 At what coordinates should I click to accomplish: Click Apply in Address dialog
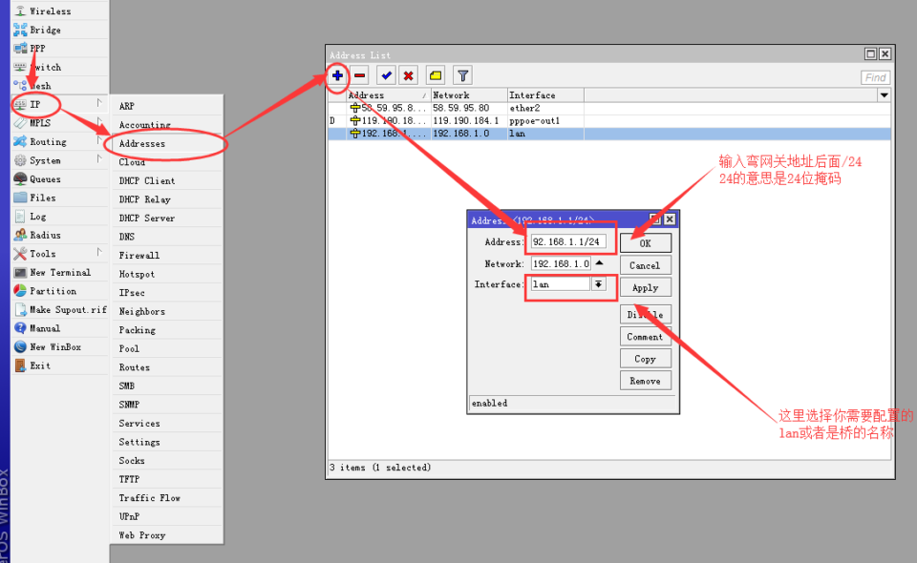(645, 287)
